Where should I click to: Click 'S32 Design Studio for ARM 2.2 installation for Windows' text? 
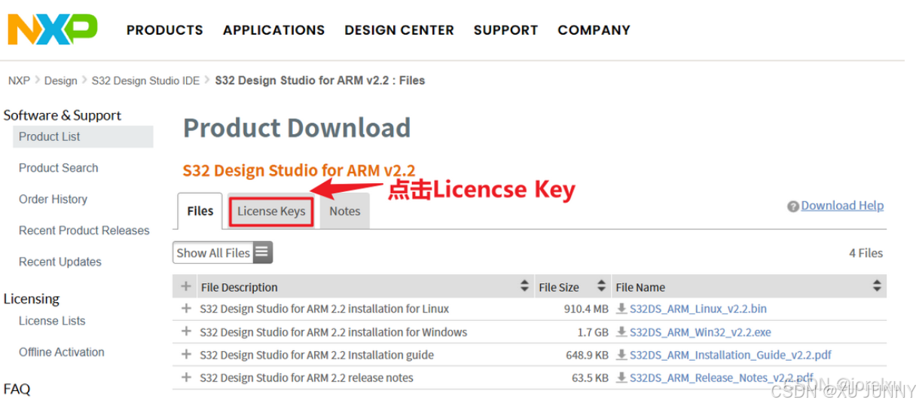[333, 332]
